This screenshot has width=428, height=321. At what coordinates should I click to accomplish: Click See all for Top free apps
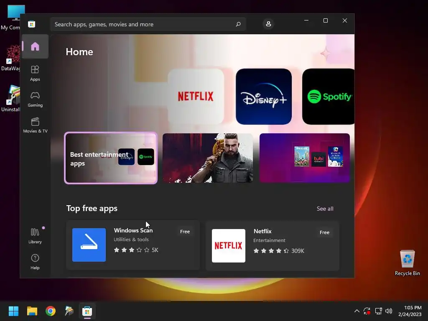click(x=325, y=209)
